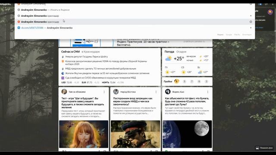This screenshot has height=155, width=276.
Task: Switch to the Осадки precipitation tab
Action: tap(181, 52)
